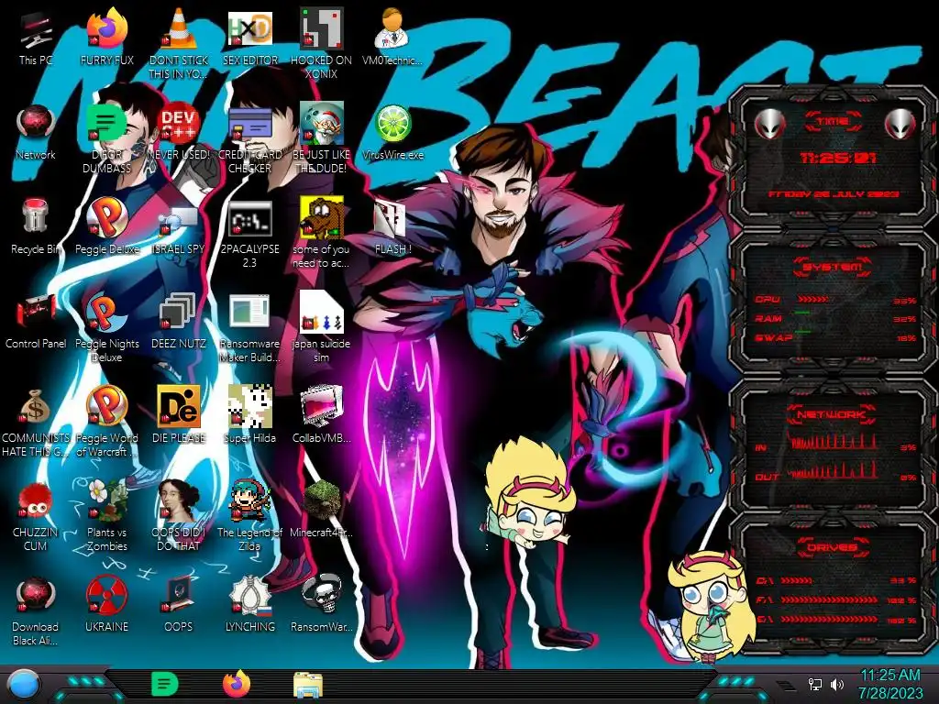Open the green chat app pinned to taskbar
Viewport: 939px width, 704px height.
point(165,684)
